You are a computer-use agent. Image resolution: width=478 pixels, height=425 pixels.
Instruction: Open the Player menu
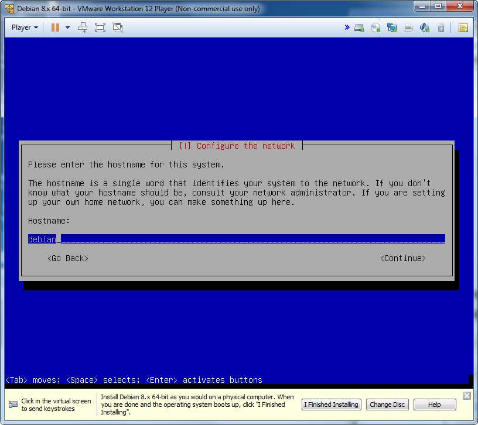(25, 28)
